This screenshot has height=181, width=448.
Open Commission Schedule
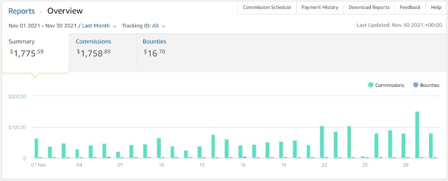(267, 7)
